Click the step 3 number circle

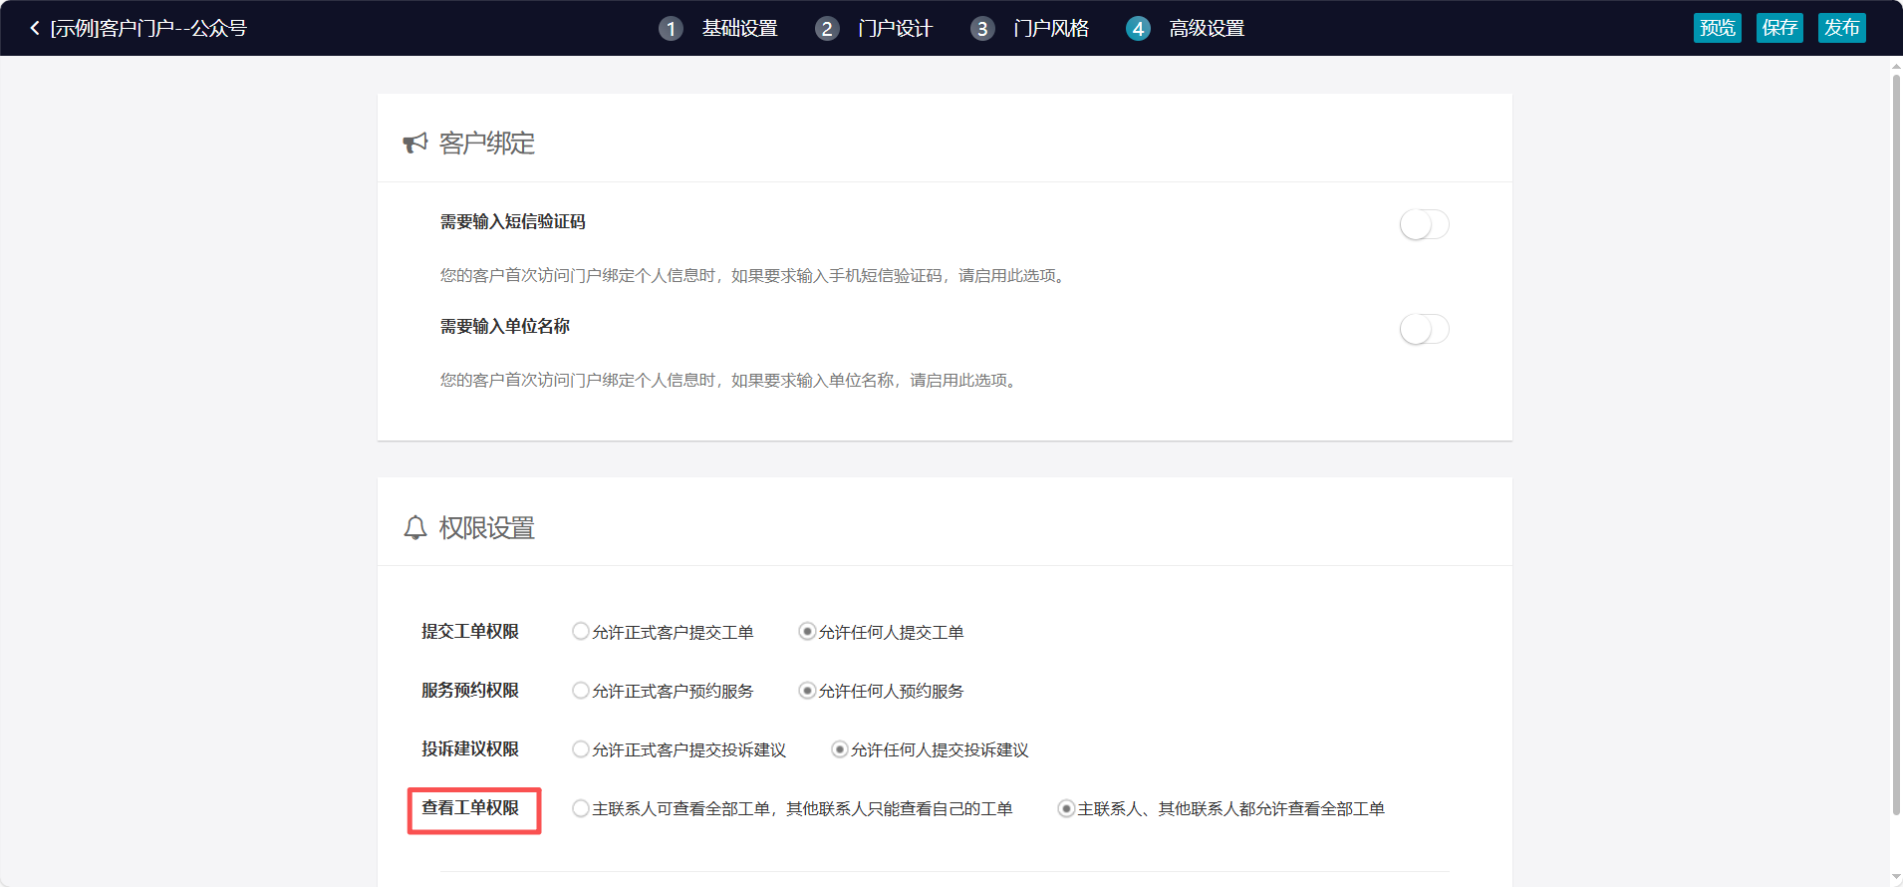click(982, 29)
